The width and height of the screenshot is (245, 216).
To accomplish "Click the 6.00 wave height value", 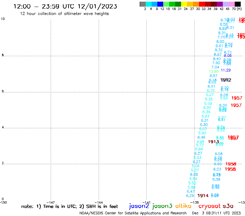I will coord(207,108).
